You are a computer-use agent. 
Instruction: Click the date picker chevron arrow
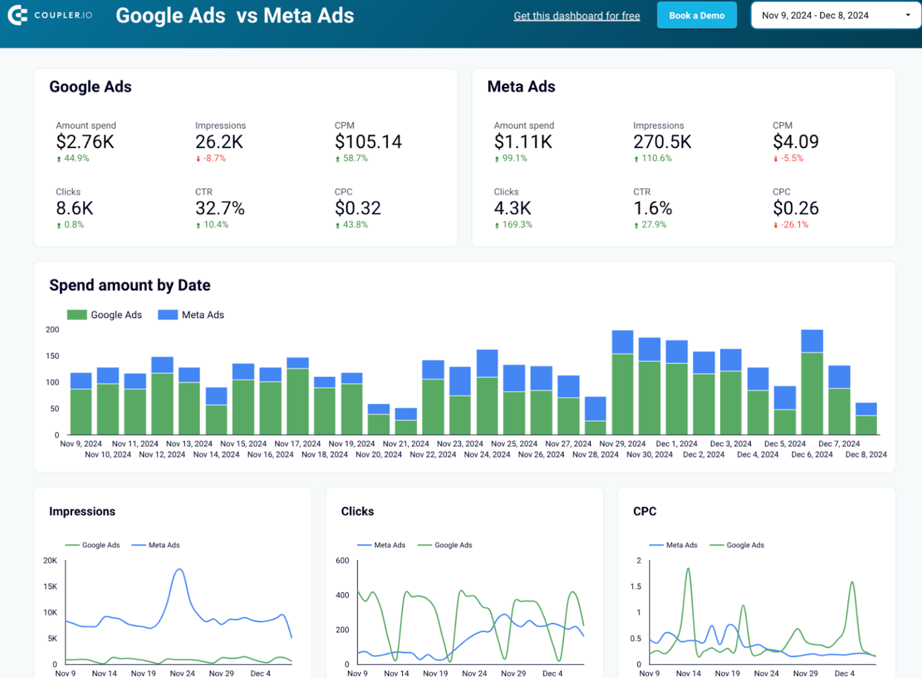[x=909, y=15]
